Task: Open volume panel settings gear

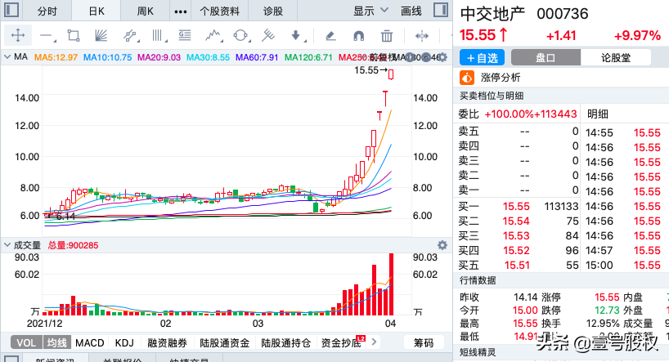Action: point(442,244)
